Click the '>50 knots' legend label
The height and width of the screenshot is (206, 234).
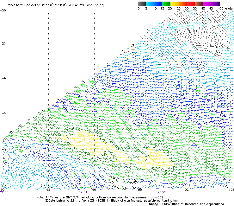click(x=225, y=9)
